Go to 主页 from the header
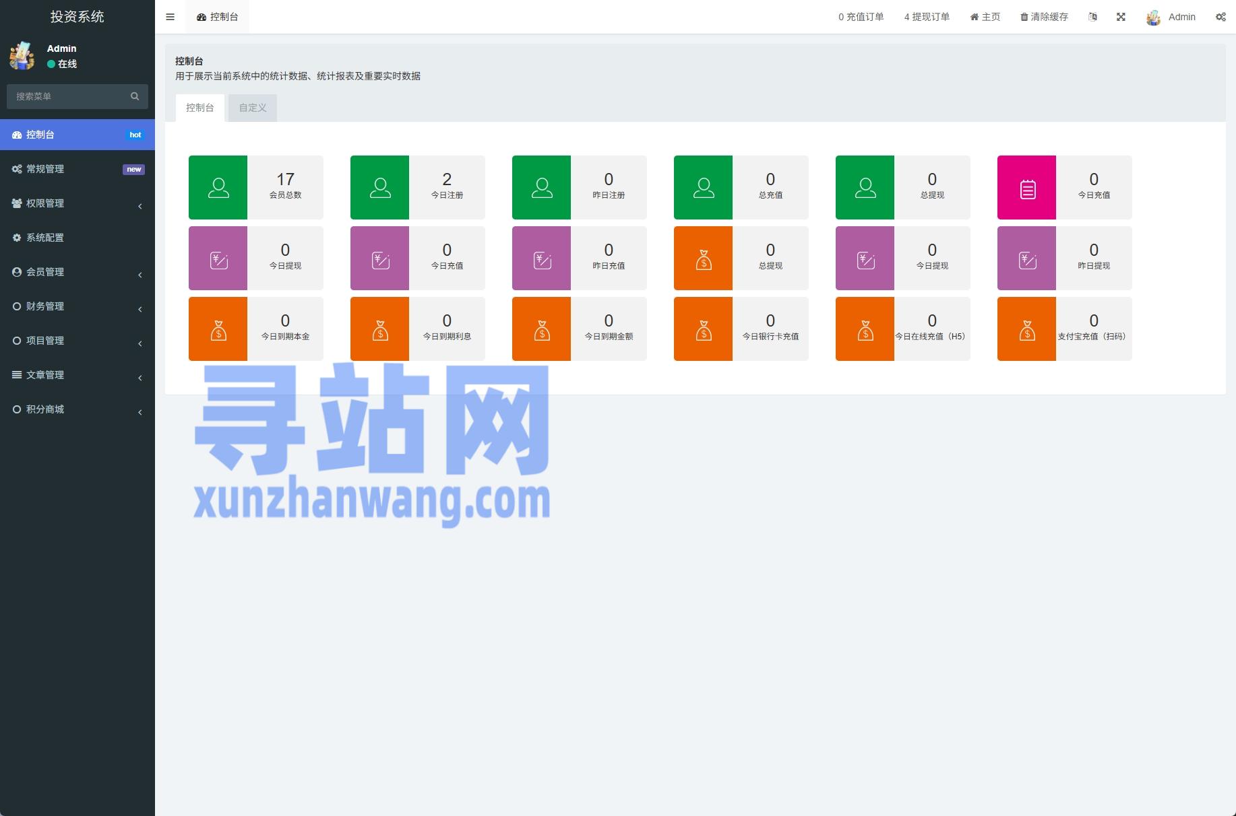The image size is (1236, 816). point(985,17)
